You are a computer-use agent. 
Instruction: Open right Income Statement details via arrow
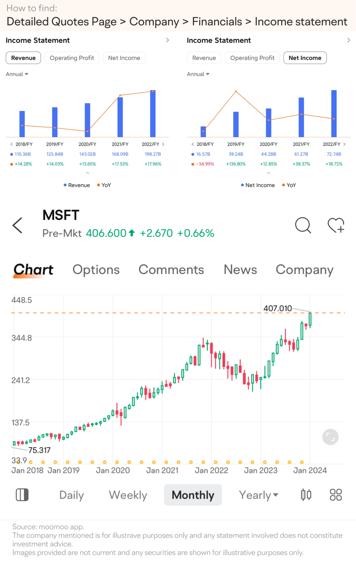click(x=349, y=40)
